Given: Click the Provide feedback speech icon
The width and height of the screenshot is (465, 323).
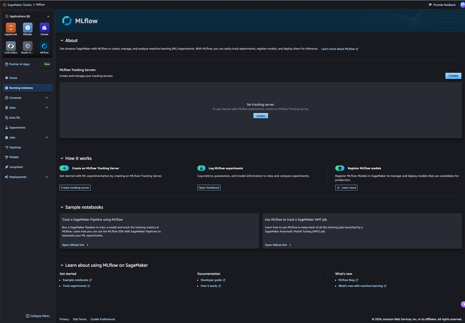Looking at the screenshot, I should click(x=430, y=5).
